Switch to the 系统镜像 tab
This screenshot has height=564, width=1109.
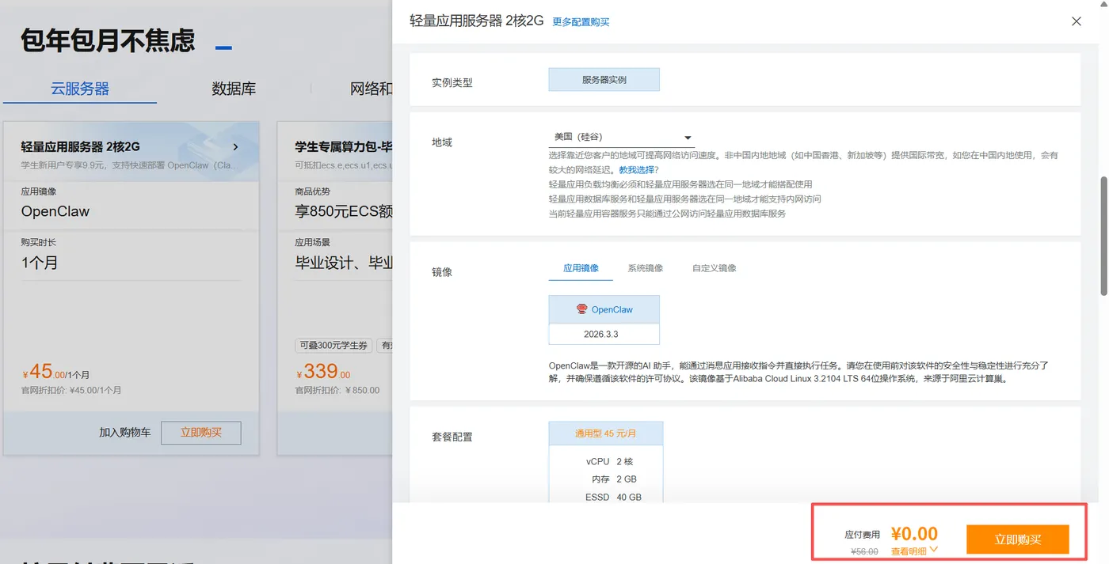[645, 268]
